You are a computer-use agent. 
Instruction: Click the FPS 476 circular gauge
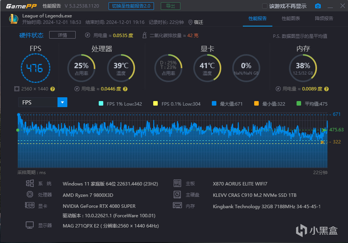tap(36, 68)
